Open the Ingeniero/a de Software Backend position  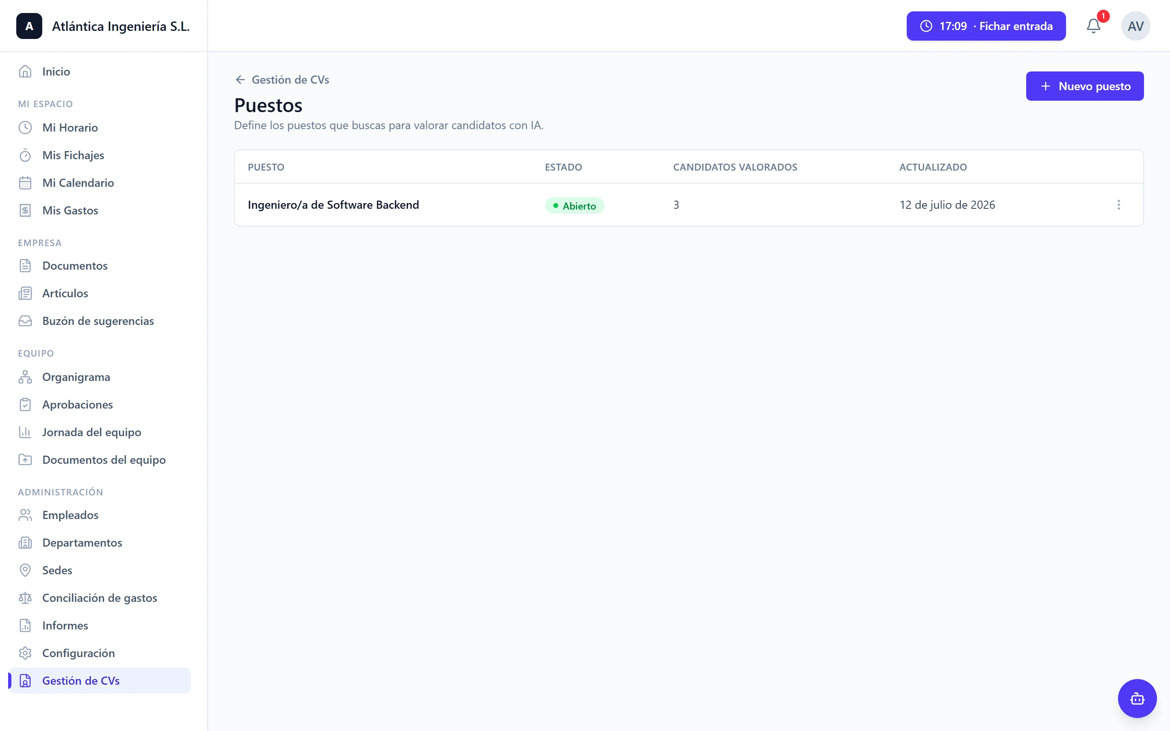(x=333, y=205)
